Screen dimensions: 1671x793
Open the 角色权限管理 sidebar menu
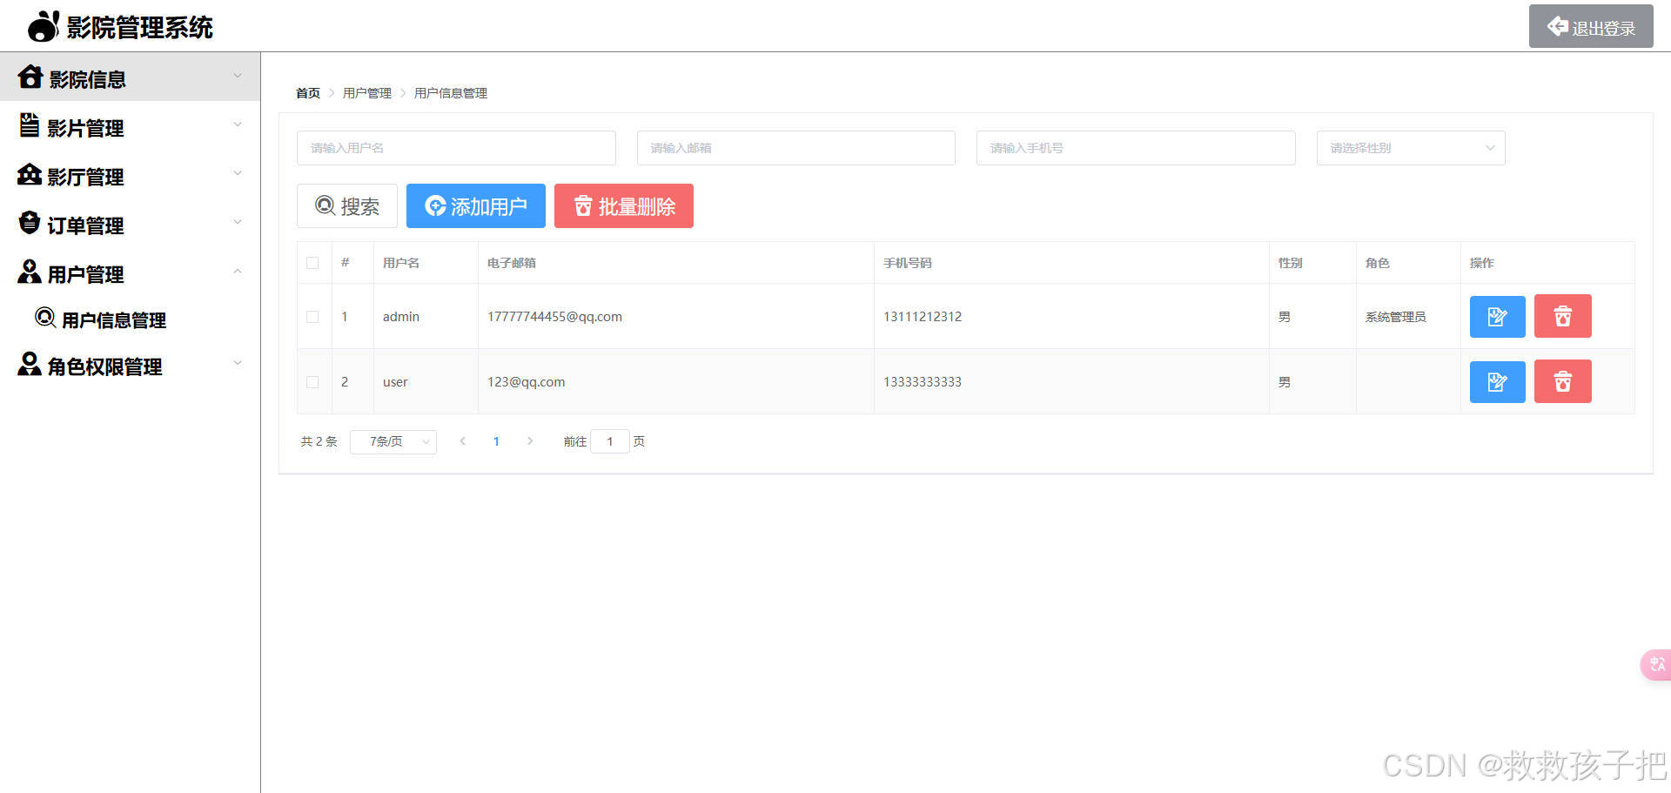[x=131, y=366]
